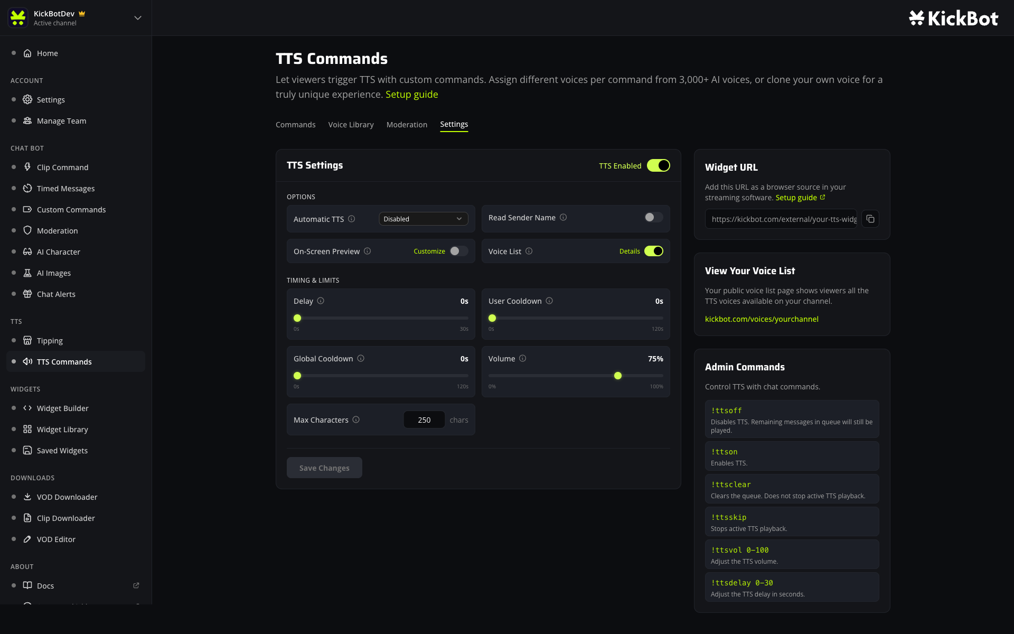Click the VOD Downloader download icon

tap(27, 497)
